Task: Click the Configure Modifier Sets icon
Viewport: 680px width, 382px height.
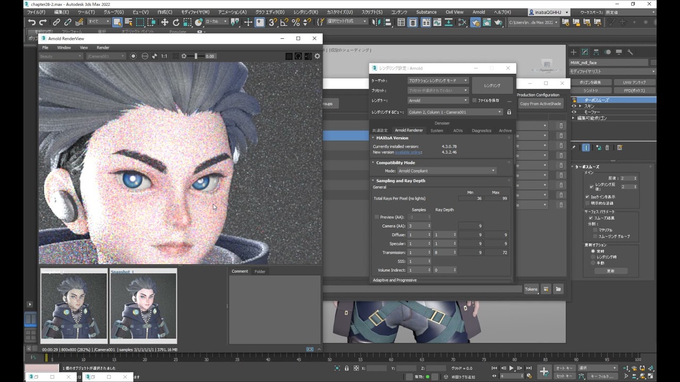Action: tap(619, 147)
